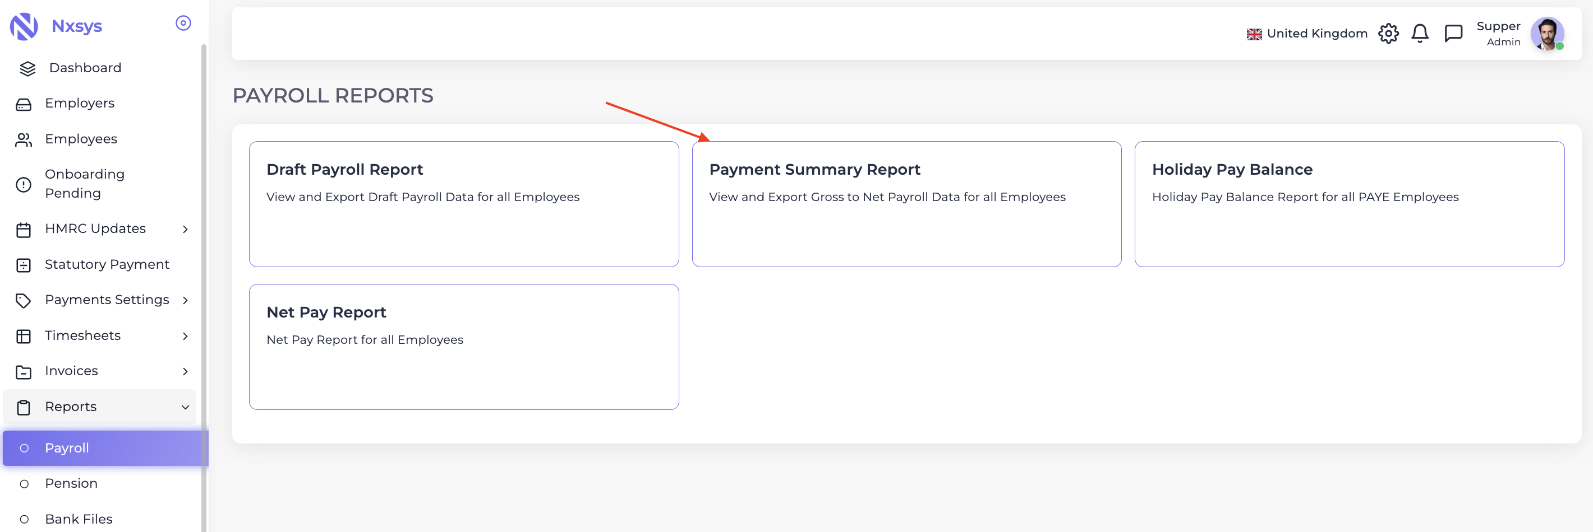Expand the HMRC Updates chevron
1593x532 pixels.
pos(185,230)
